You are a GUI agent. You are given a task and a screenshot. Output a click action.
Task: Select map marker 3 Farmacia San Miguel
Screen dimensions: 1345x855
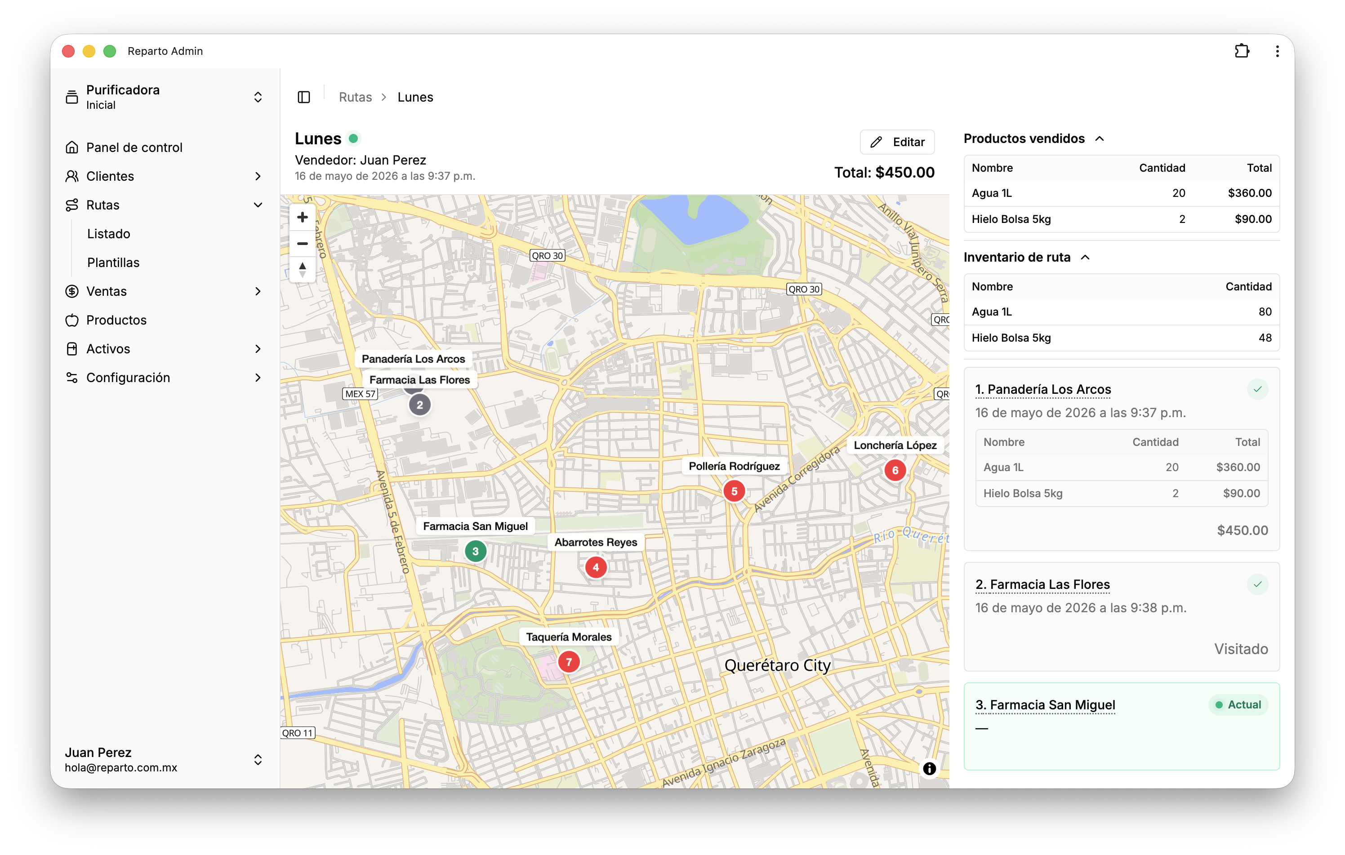click(475, 551)
